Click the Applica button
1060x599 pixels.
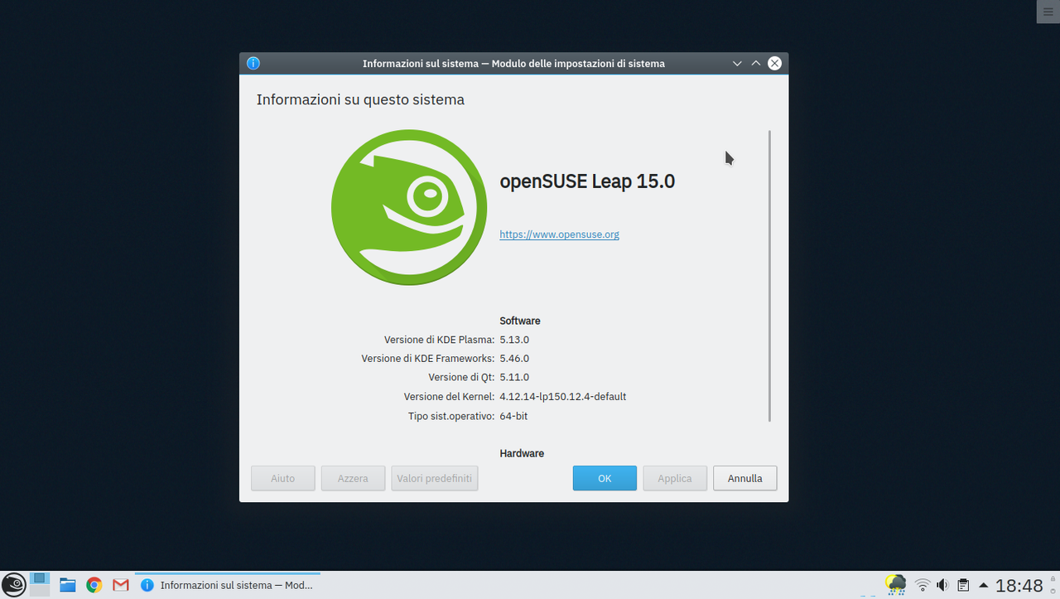675,478
